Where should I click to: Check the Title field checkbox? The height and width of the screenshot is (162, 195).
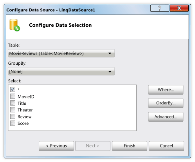[13, 103]
